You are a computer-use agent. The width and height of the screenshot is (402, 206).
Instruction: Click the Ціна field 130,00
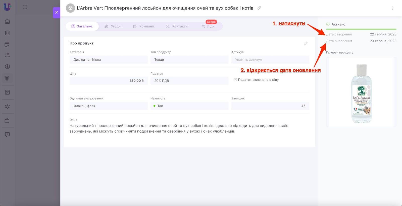(x=109, y=81)
